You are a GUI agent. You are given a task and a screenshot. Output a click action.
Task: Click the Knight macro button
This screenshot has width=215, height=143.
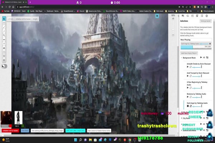(x=35, y=19)
